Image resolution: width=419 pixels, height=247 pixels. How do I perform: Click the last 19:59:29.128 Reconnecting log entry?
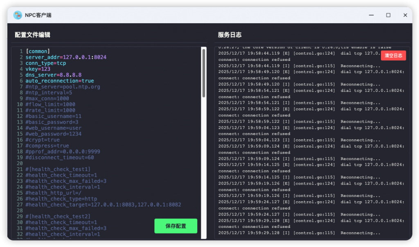click(x=299, y=233)
